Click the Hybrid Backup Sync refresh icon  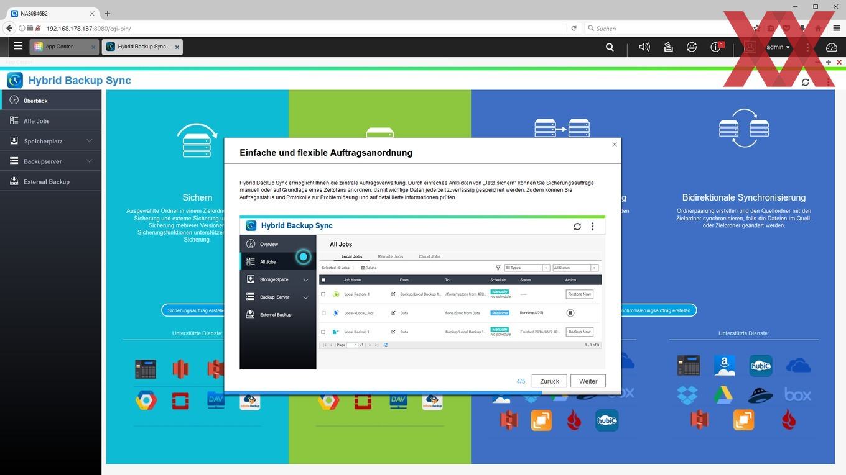(x=805, y=82)
